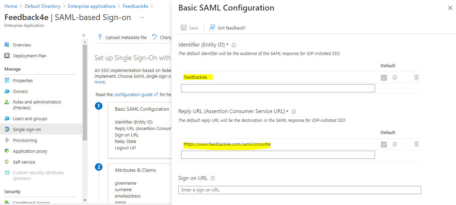The width and height of the screenshot is (456, 205).
Task: Toggle default checkbox for Feedback4e identifier
Action: pyautogui.click(x=384, y=77)
